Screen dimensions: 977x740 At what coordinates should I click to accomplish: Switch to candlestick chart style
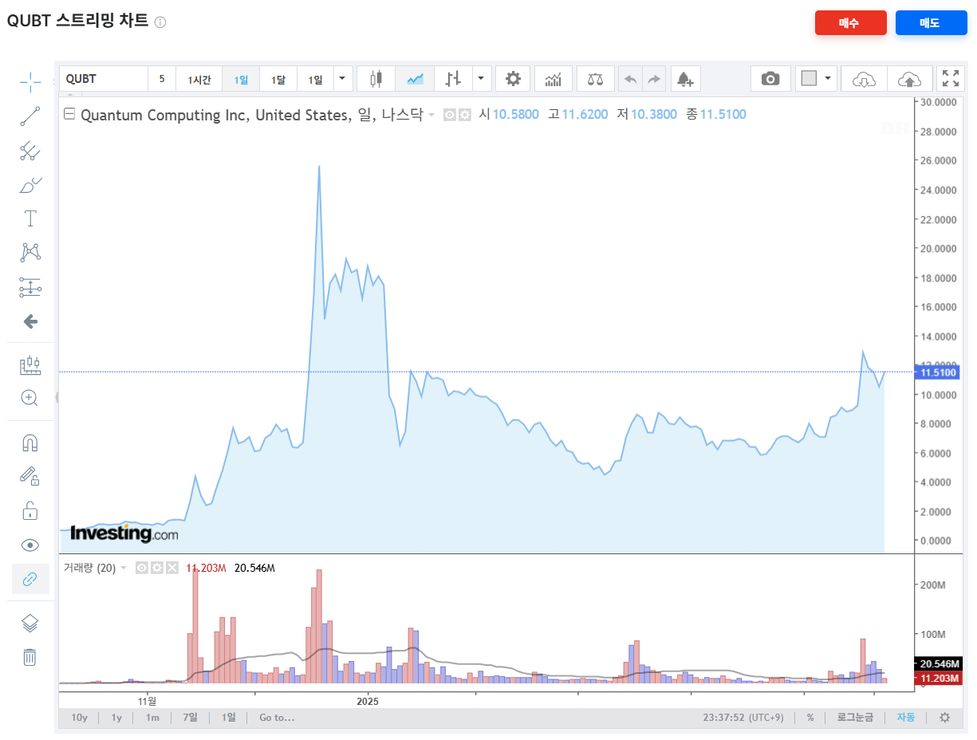pos(376,79)
